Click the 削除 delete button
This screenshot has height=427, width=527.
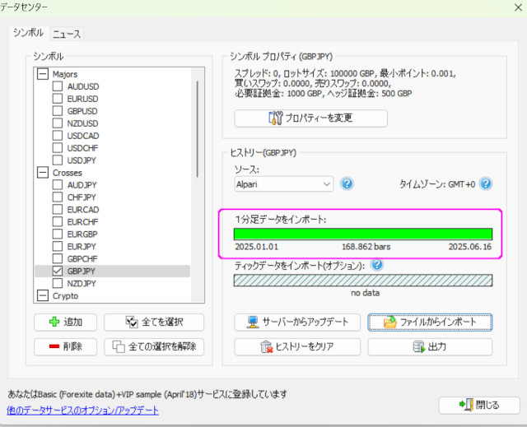coord(65,346)
